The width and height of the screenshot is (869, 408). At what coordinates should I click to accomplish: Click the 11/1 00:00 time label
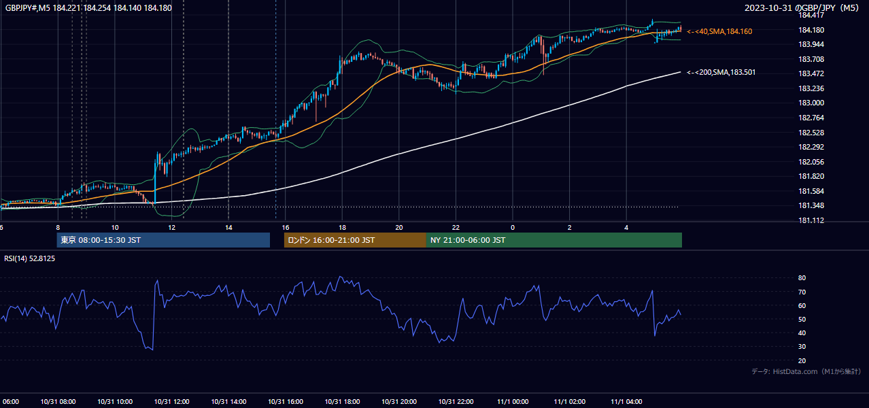(x=513, y=401)
